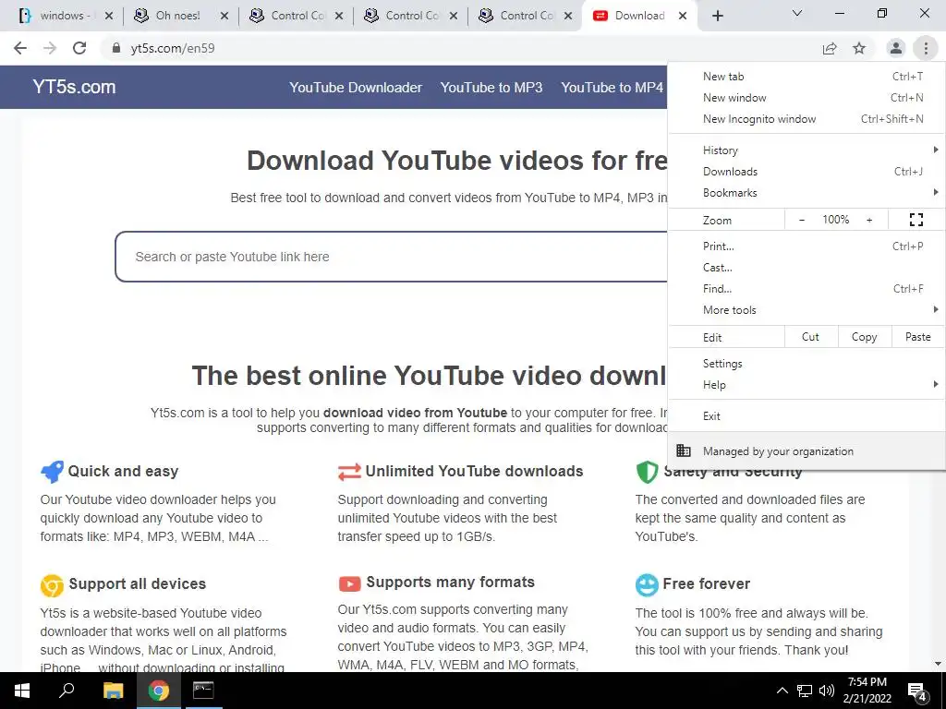This screenshot has width=946, height=709.
Task: Click 'Managed by your organization' entry
Action: pyautogui.click(x=806, y=451)
